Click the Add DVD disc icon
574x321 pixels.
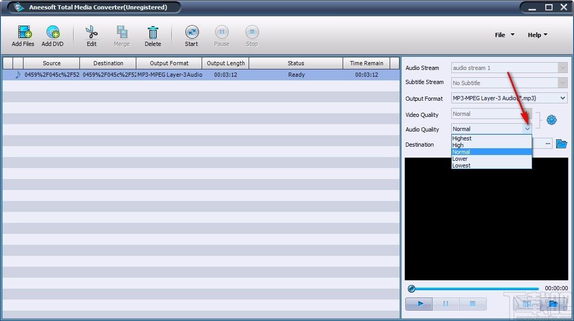(x=53, y=32)
